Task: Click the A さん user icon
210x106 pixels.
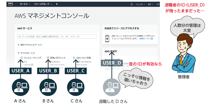Action: [x=20, y=87]
